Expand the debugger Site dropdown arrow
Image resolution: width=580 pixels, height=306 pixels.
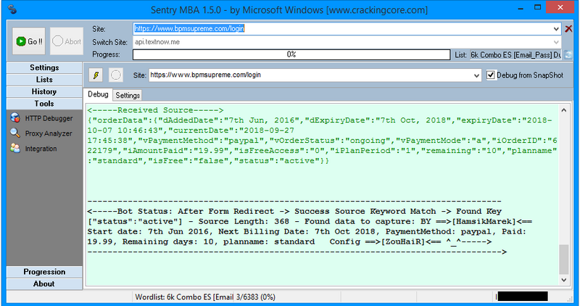pos(476,75)
